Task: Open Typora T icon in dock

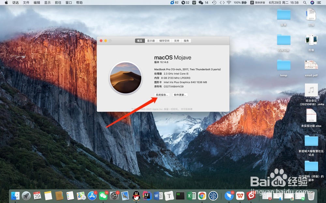Action: pos(169,196)
